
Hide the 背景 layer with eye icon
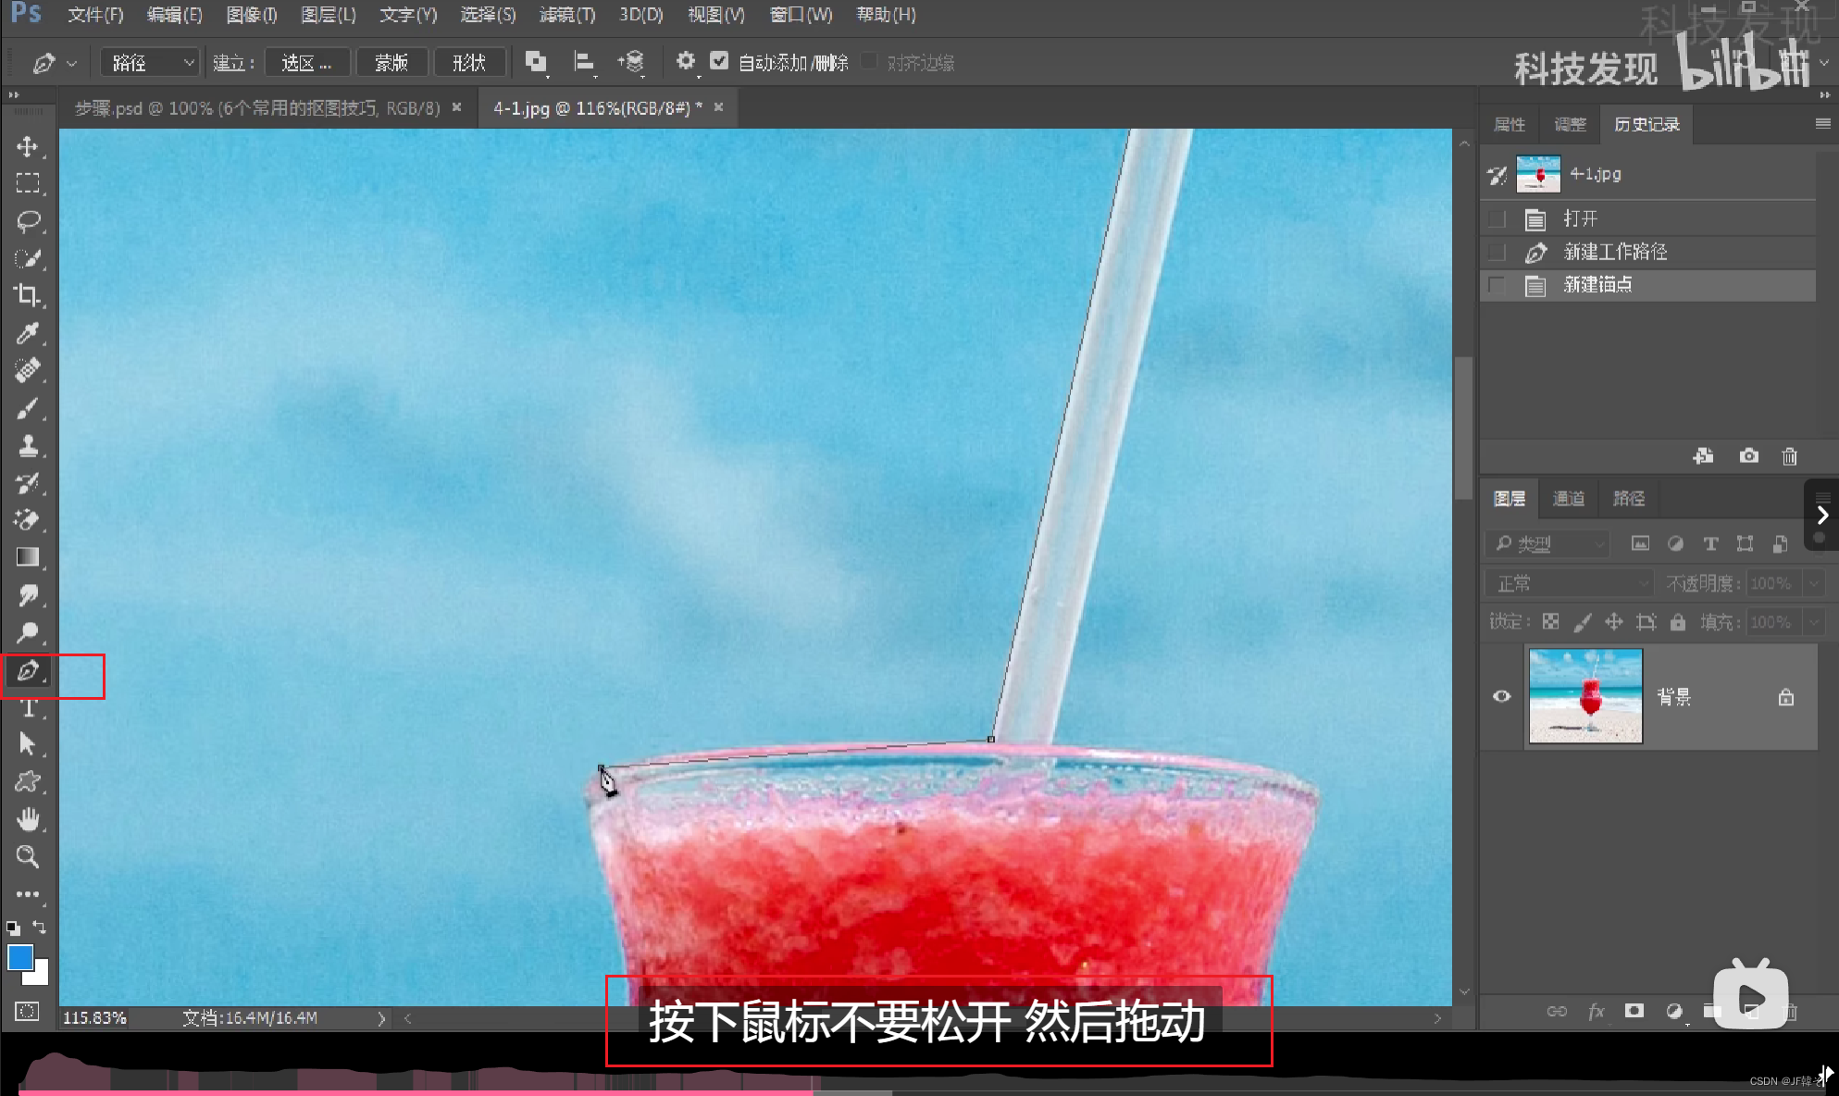(x=1501, y=696)
